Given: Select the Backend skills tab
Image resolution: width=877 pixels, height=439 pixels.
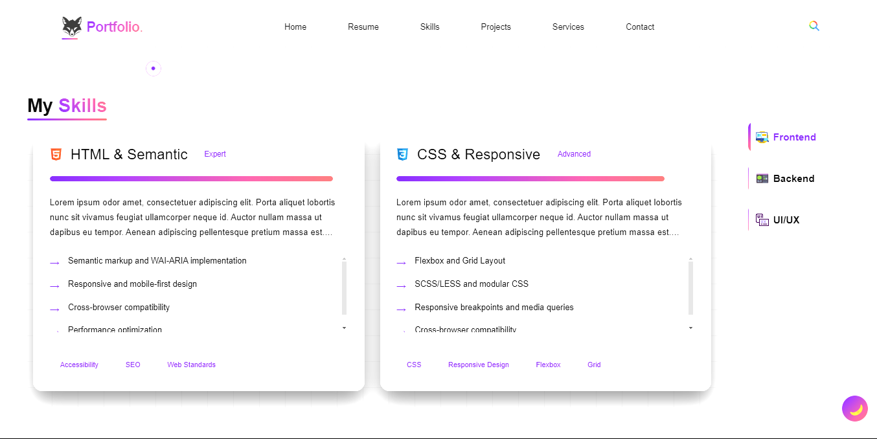Looking at the screenshot, I should coord(793,179).
